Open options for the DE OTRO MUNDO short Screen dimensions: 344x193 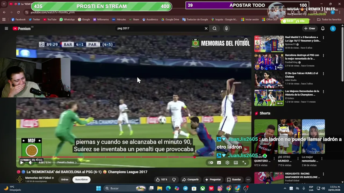[298, 159]
